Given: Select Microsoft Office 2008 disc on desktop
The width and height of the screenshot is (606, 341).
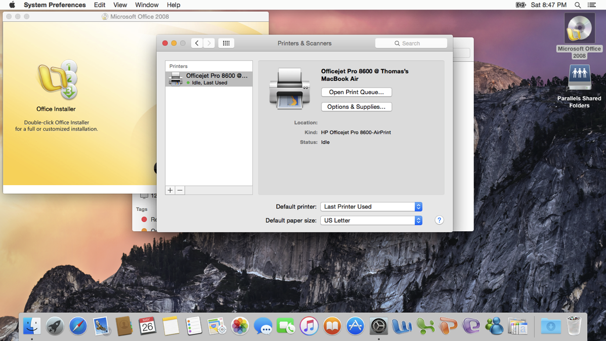Looking at the screenshot, I should (x=579, y=29).
